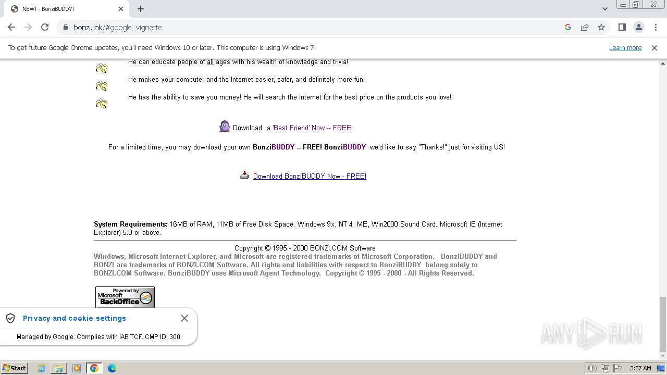Screen dimensions: 667x375
Task: Click the Action Center flag icon
Action: click(617, 368)
